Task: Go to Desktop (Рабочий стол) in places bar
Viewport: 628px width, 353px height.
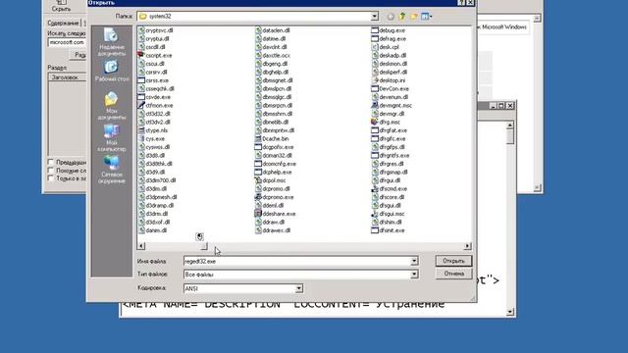Action: coord(111,72)
